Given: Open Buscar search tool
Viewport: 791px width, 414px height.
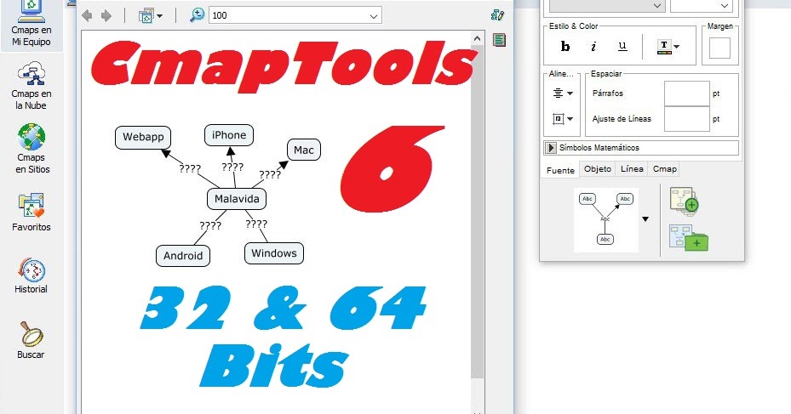Looking at the screenshot, I should [31, 340].
